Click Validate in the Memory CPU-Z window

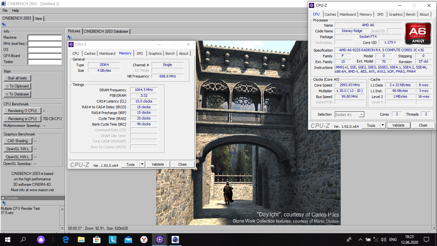[158, 164]
